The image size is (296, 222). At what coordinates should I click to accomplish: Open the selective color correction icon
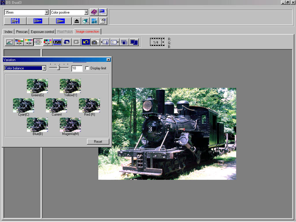point(48,42)
